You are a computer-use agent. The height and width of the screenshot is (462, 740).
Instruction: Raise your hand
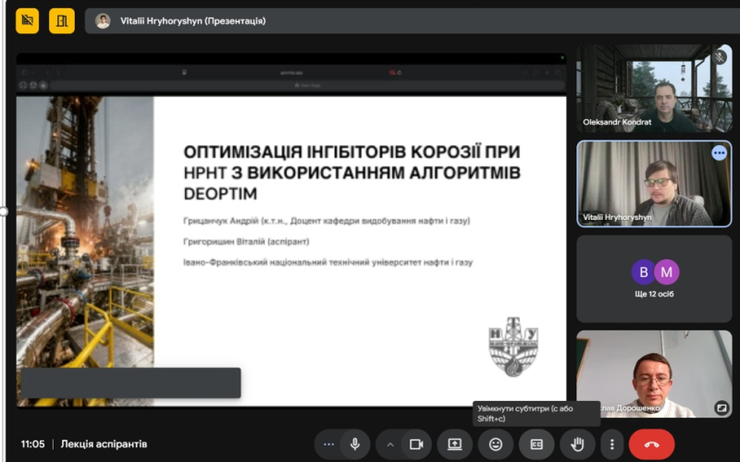coord(577,444)
